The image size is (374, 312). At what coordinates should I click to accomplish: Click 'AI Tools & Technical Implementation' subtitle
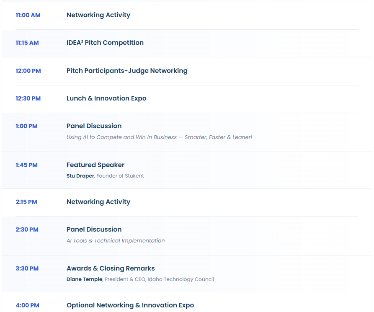coord(116,241)
